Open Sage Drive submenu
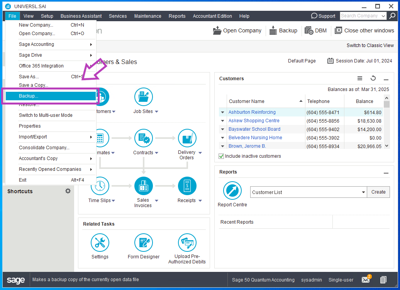 [x=51, y=55]
